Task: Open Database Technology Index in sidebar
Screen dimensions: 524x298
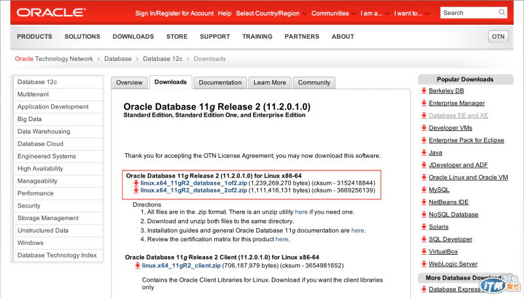Action: tap(58, 255)
